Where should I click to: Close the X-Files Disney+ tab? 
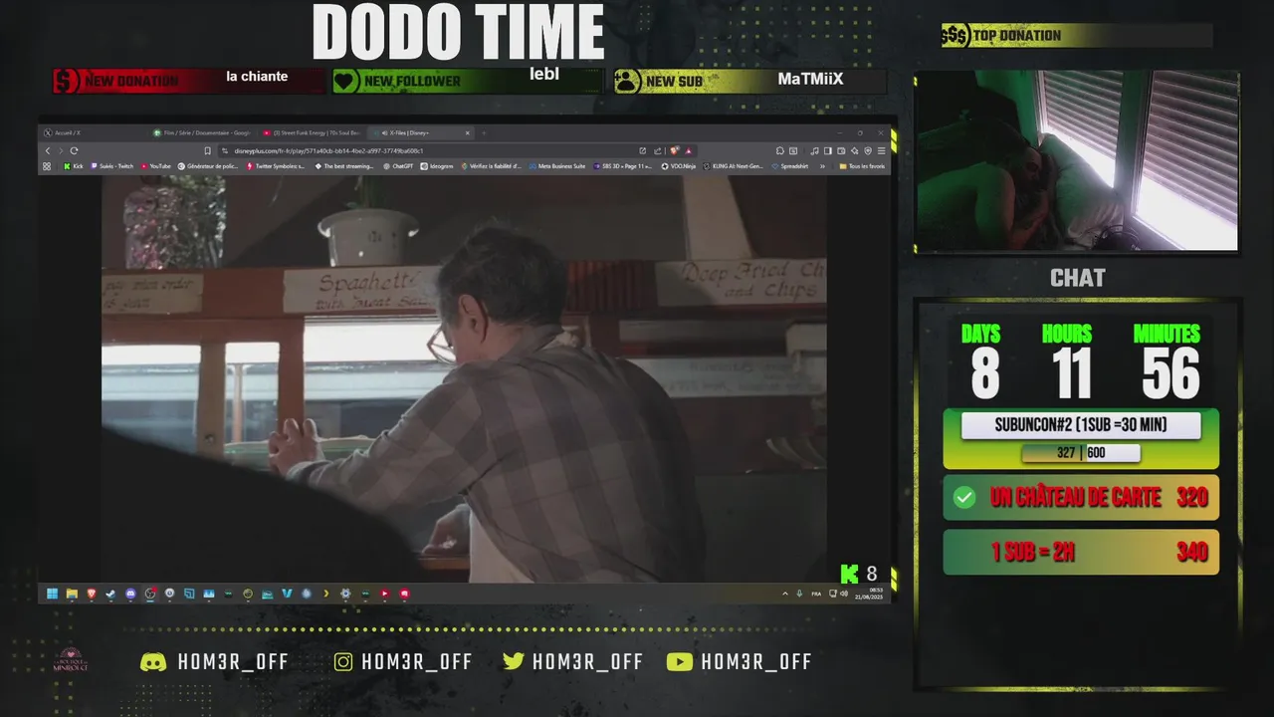coord(468,132)
